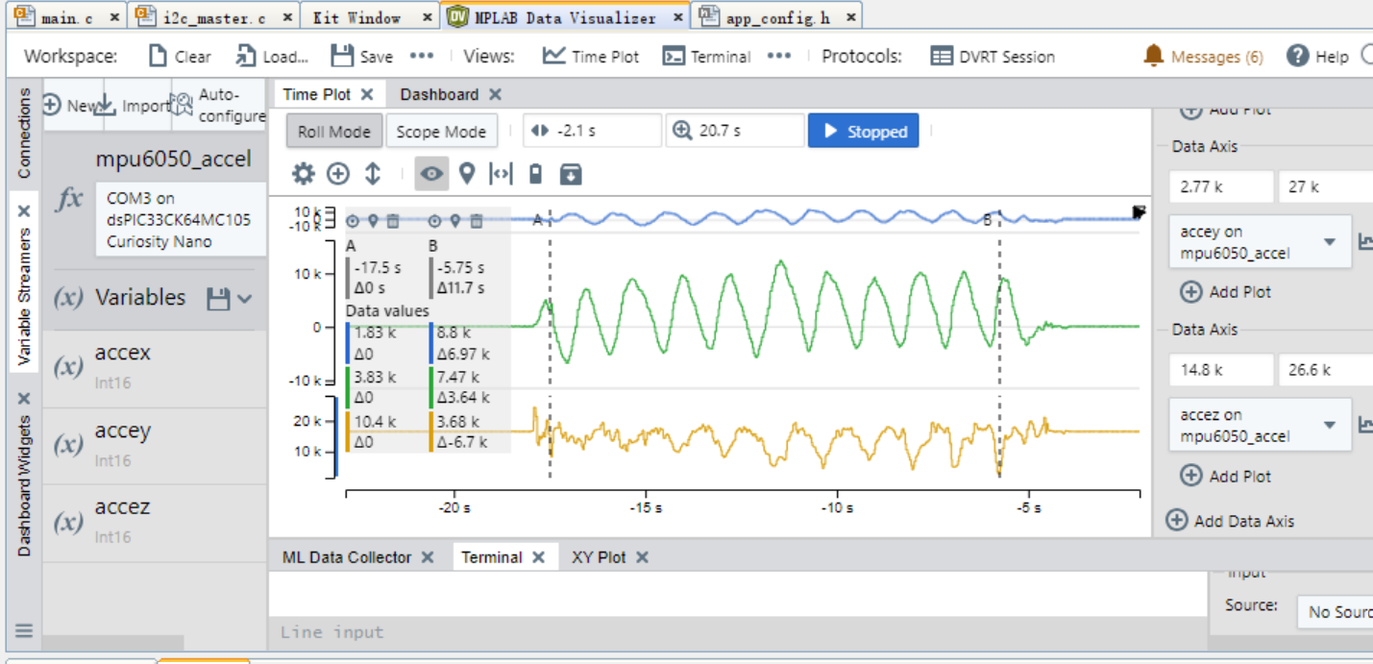Open the Source dropdown showing No Source

click(x=1335, y=611)
